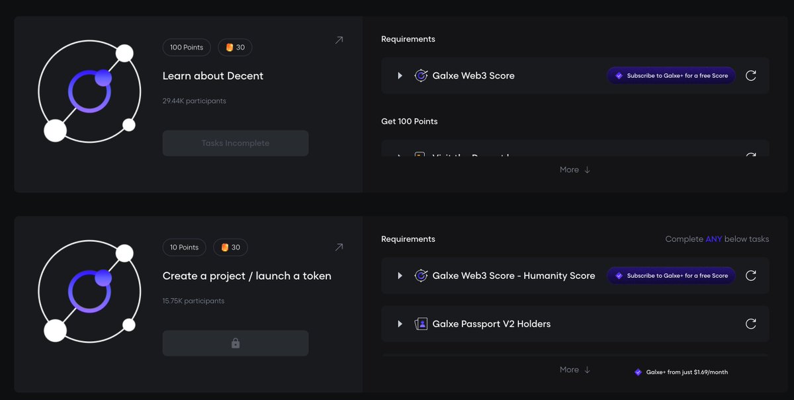Image resolution: width=794 pixels, height=400 pixels.
Task: Expand the Galxe Passport V2 Holders row
Action: pyautogui.click(x=400, y=324)
